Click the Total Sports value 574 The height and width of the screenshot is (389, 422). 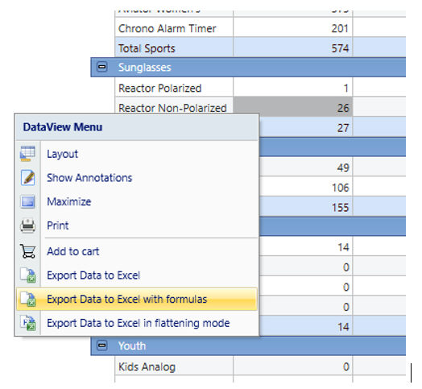point(340,48)
